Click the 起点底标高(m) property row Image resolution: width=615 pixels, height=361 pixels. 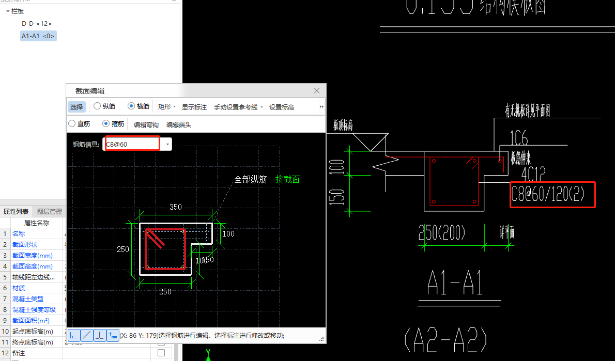37,332
